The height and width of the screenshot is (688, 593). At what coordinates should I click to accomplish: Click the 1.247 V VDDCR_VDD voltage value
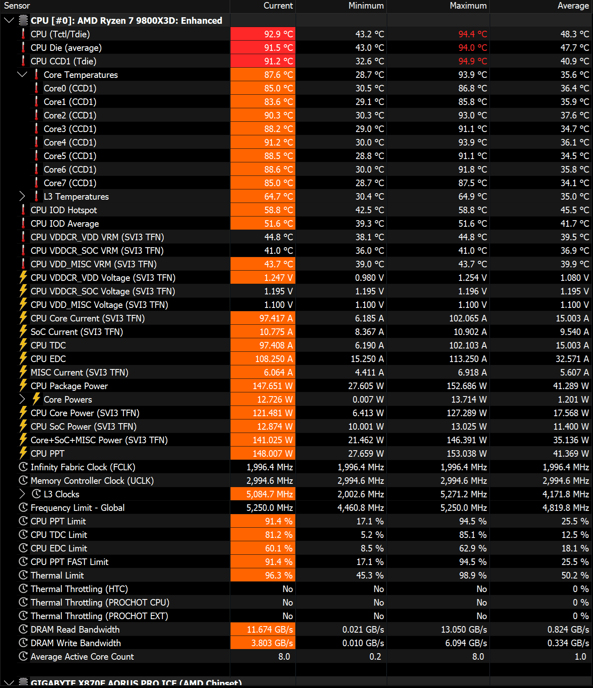click(x=278, y=278)
